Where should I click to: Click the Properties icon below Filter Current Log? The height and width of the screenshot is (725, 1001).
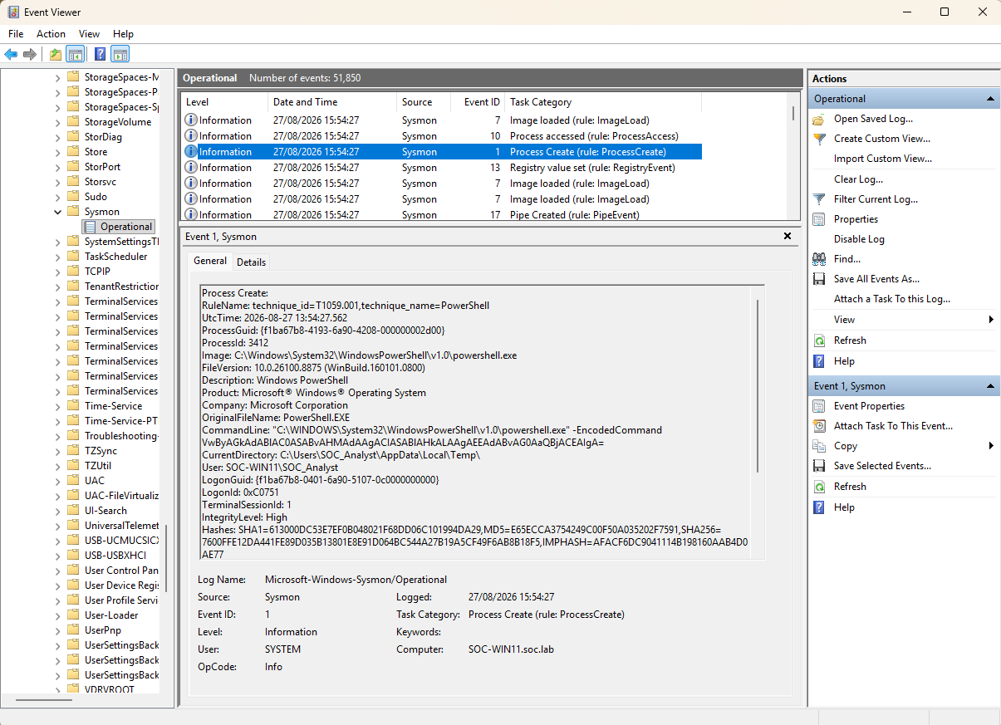(819, 219)
